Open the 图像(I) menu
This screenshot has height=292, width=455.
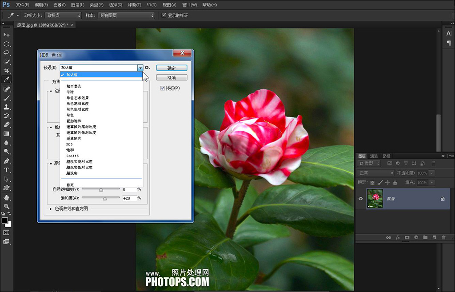click(x=60, y=4)
